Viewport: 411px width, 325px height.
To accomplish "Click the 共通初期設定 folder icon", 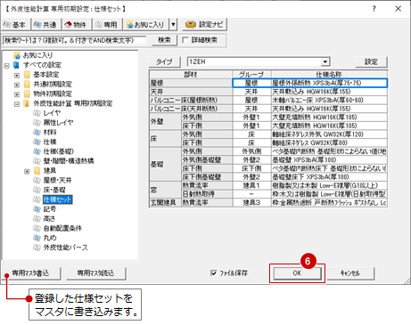I will 27,85.
